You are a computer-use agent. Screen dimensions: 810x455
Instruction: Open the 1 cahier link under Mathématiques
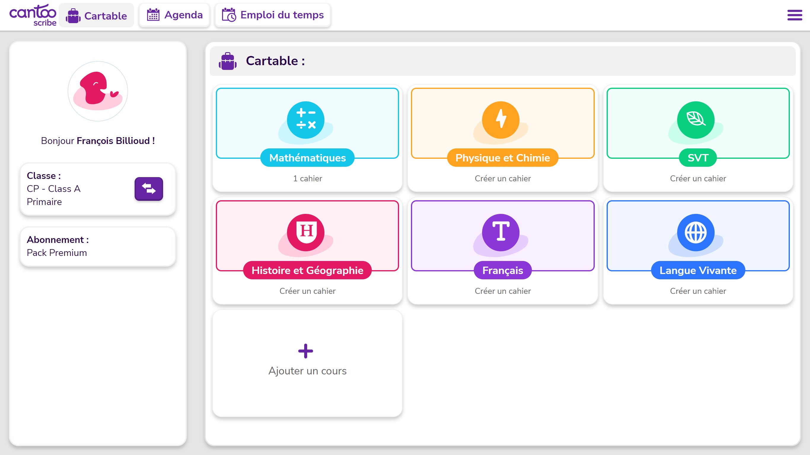click(307, 179)
